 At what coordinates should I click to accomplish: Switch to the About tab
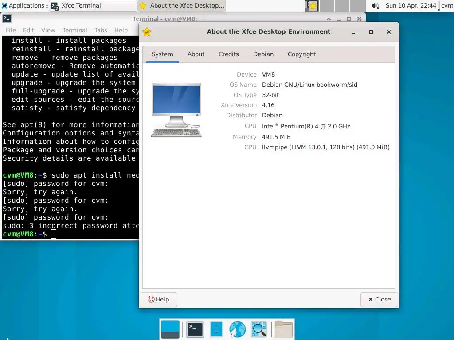pos(196,54)
